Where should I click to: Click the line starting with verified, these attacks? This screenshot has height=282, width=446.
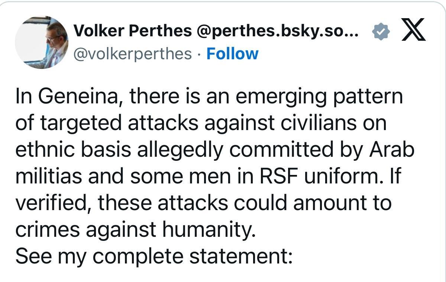203,203
